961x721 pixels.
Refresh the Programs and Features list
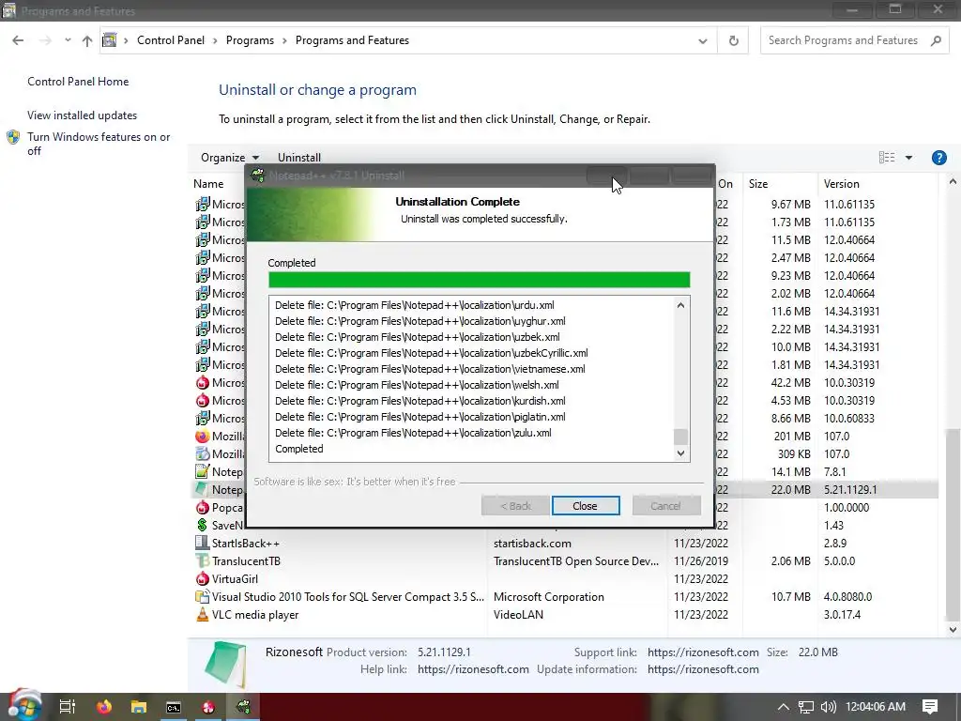(733, 41)
